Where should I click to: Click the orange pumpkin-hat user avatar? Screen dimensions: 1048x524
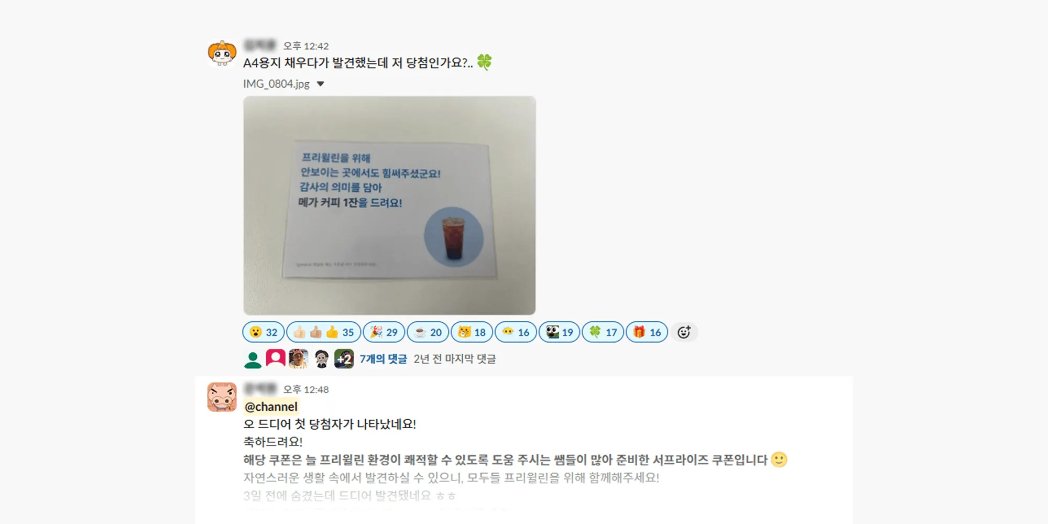tap(222, 53)
